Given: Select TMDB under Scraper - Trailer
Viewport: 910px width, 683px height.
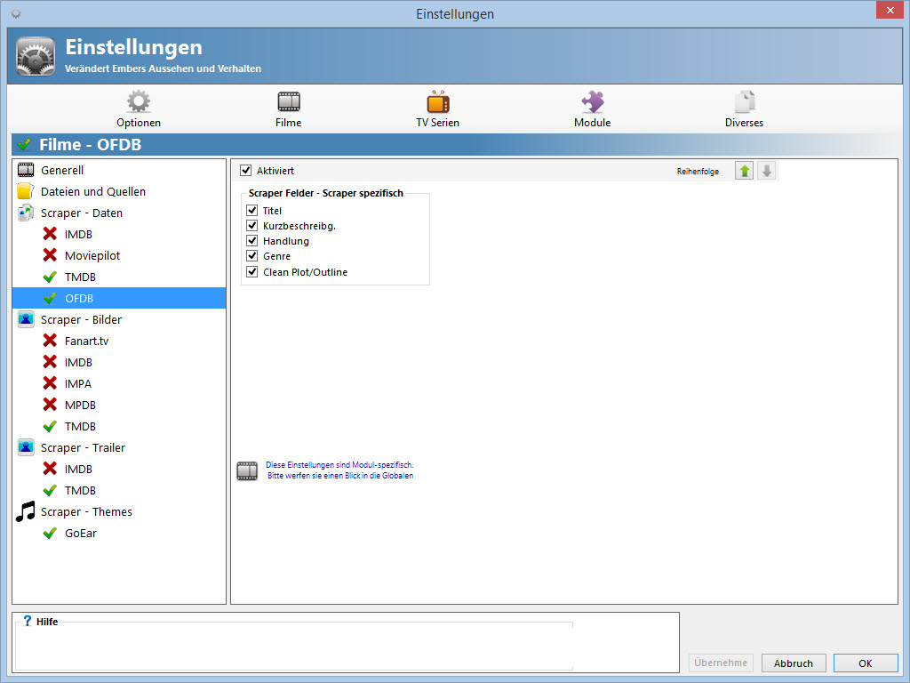Looking at the screenshot, I should click(x=80, y=490).
